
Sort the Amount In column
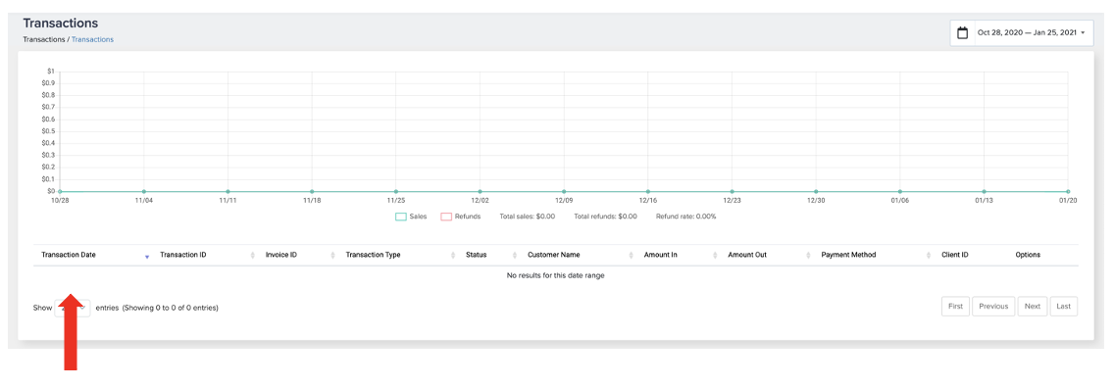pos(716,255)
